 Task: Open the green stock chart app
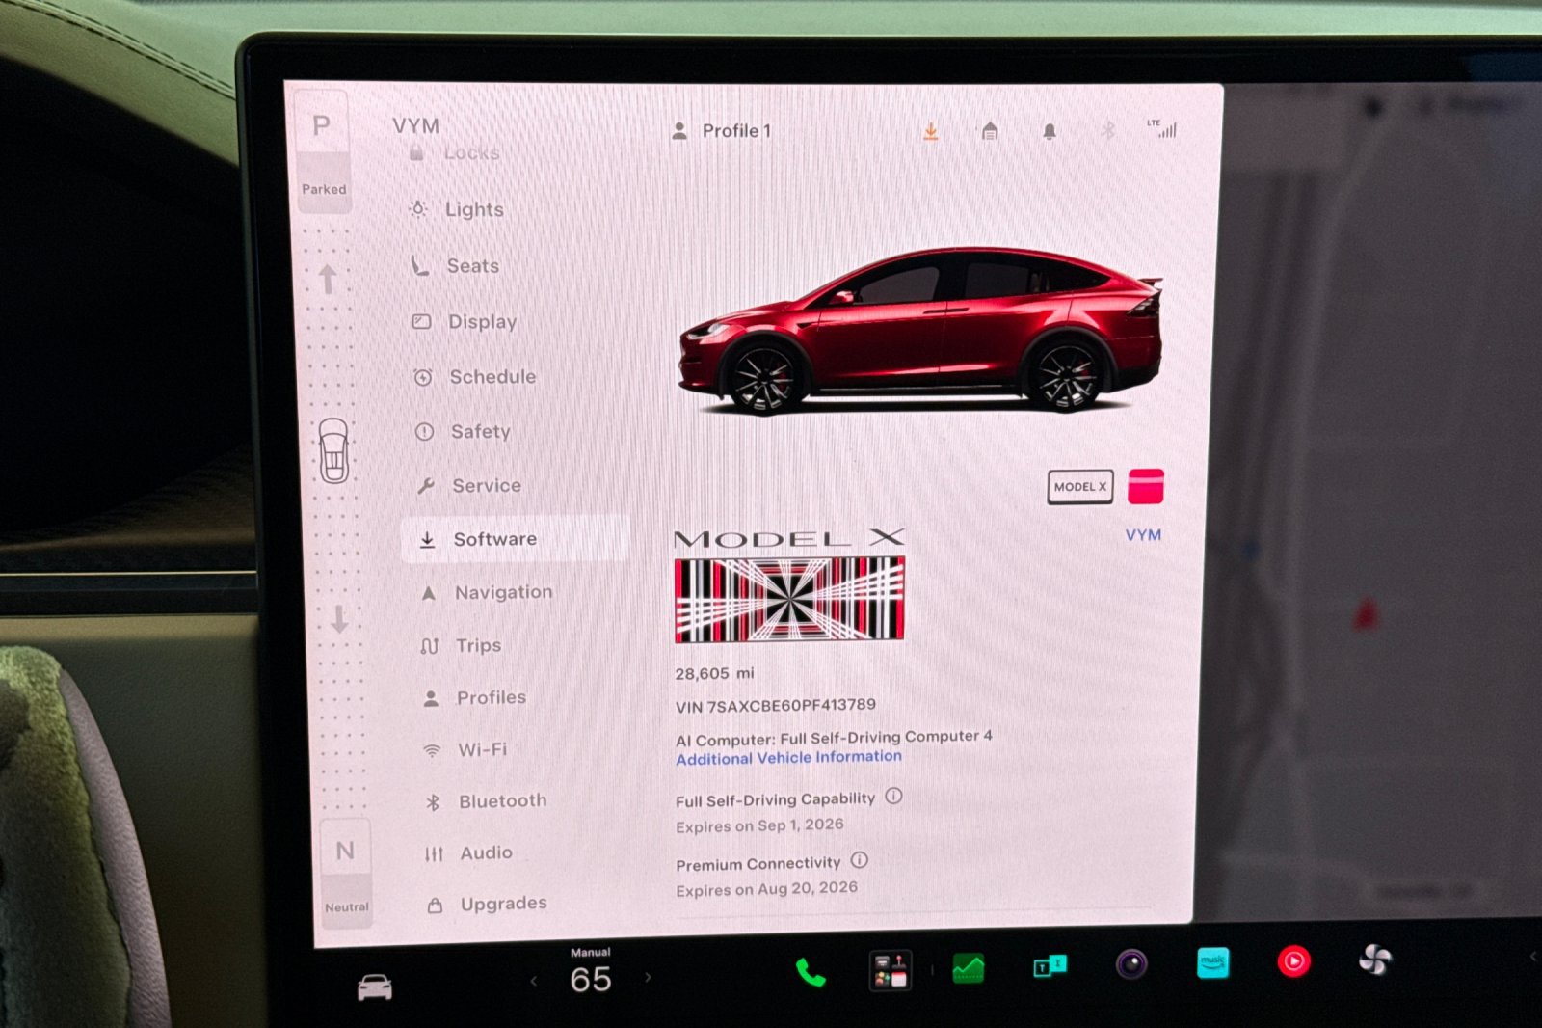point(969,967)
